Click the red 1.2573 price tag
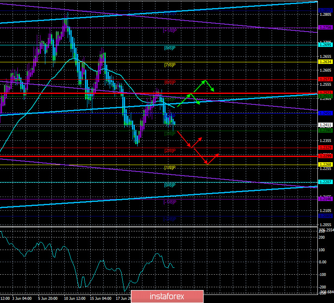 click(x=325, y=79)
